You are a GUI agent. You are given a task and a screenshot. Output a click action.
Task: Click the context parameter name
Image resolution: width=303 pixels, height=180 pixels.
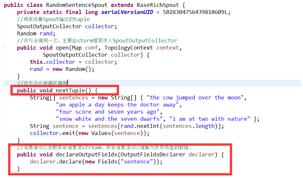point(168,48)
